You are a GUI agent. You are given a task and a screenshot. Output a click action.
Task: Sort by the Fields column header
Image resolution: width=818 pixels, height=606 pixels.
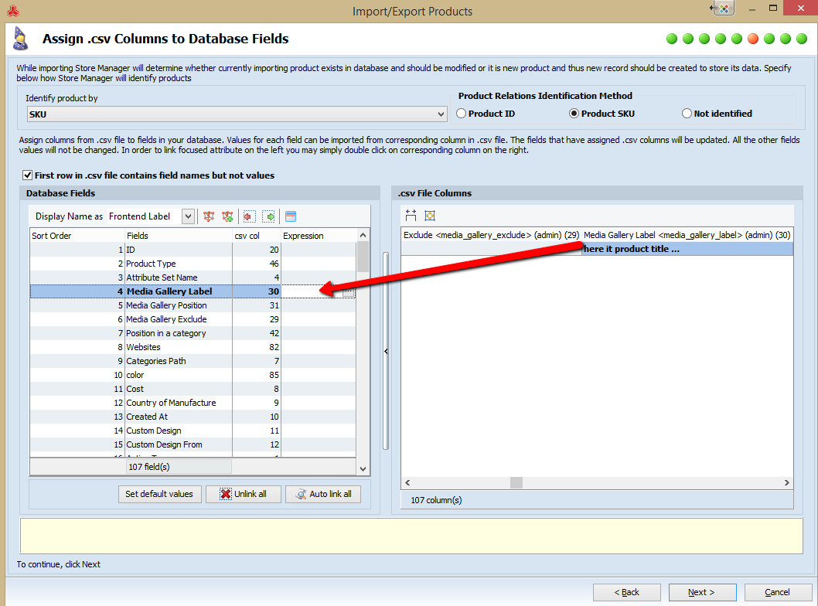pyautogui.click(x=178, y=236)
